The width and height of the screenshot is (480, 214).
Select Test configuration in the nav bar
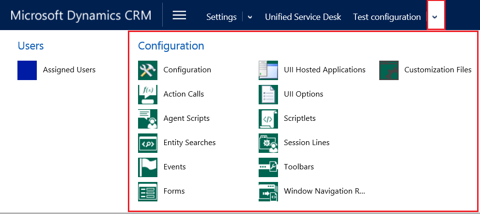(387, 17)
